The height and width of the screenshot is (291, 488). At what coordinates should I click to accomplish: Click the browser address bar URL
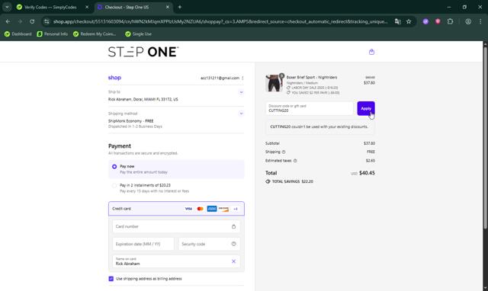220,21
